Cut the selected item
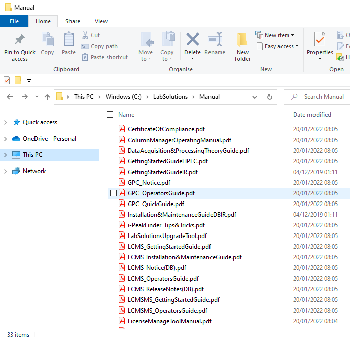 (x=91, y=35)
